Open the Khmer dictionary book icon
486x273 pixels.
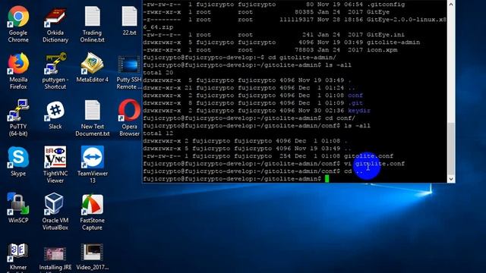pyautogui.click(x=18, y=257)
